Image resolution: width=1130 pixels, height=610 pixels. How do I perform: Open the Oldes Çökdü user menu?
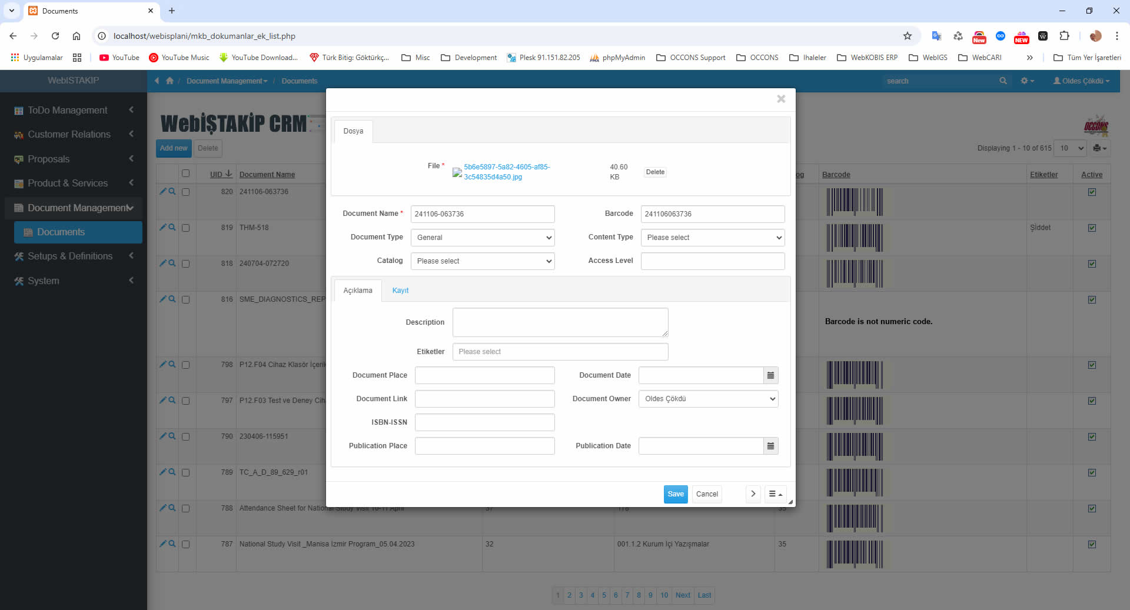pyautogui.click(x=1081, y=81)
